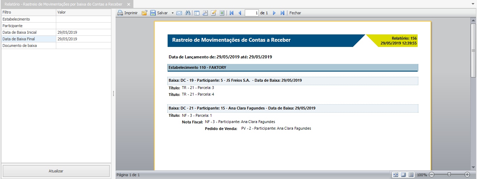Toggle continuous page view mode
477x179 pixels.
click(411, 175)
